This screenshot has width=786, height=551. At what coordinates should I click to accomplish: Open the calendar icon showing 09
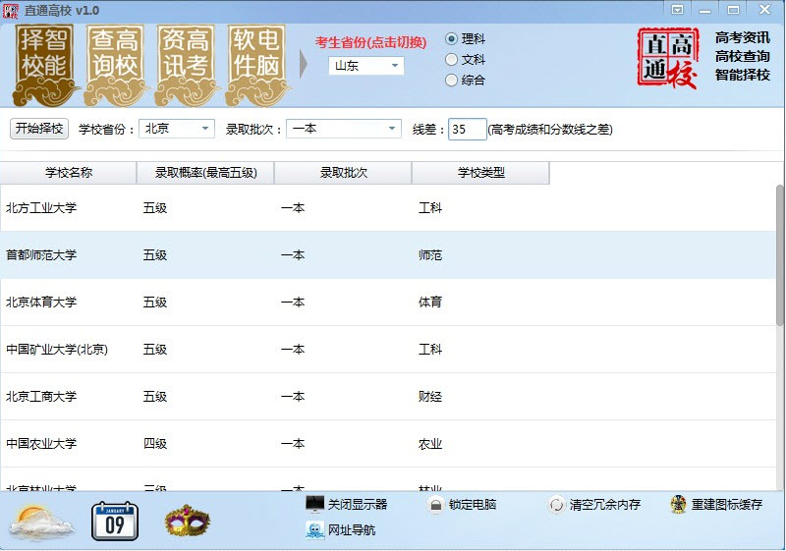(x=115, y=521)
